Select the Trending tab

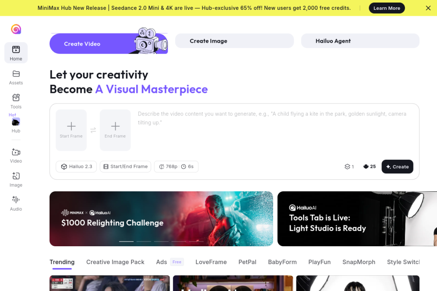click(62, 262)
